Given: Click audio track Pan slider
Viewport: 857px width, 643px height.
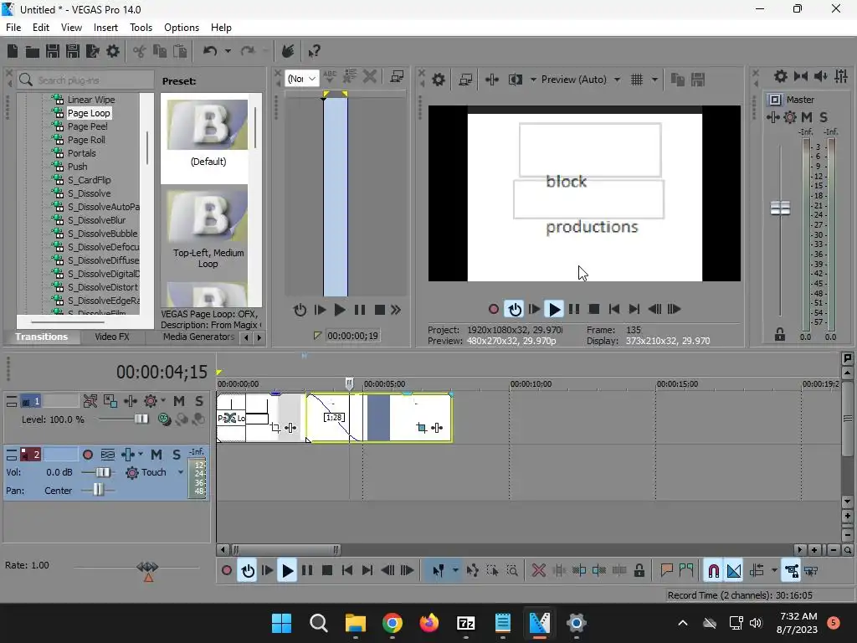Looking at the screenshot, I should [98, 491].
